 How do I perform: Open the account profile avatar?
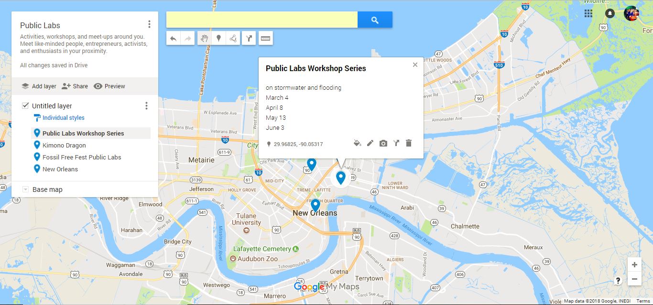click(631, 13)
